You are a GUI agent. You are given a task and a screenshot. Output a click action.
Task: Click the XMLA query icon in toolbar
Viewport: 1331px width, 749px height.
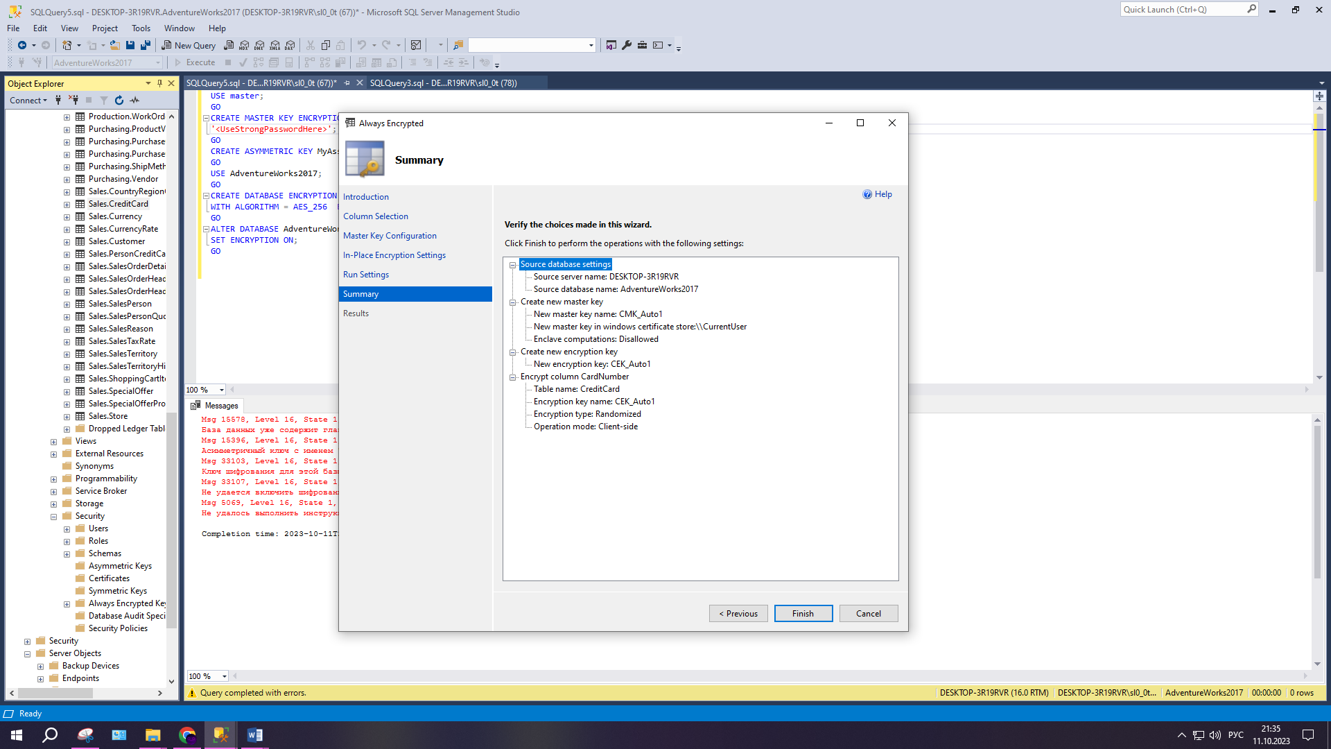click(x=275, y=45)
